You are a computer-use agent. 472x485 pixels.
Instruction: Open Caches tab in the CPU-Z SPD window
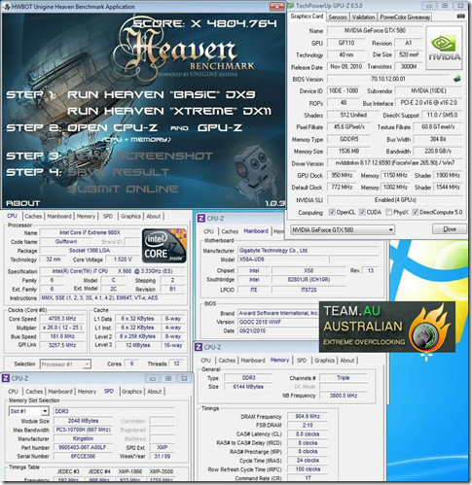(34, 392)
